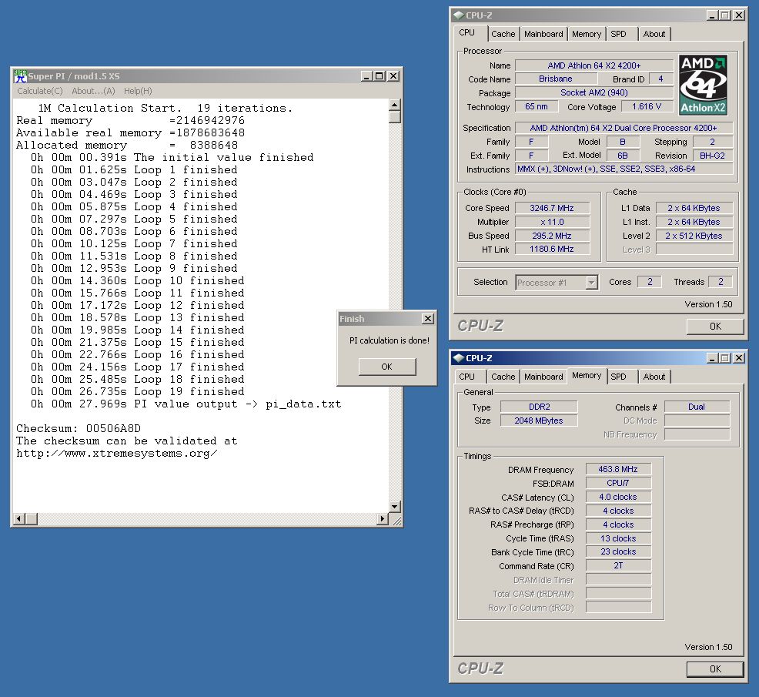The height and width of the screenshot is (697, 759).
Task: Open the Calculate(C) menu in Super PI
Action: coord(40,91)
